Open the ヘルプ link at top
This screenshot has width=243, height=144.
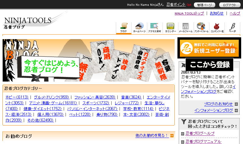tap(235, 13)
